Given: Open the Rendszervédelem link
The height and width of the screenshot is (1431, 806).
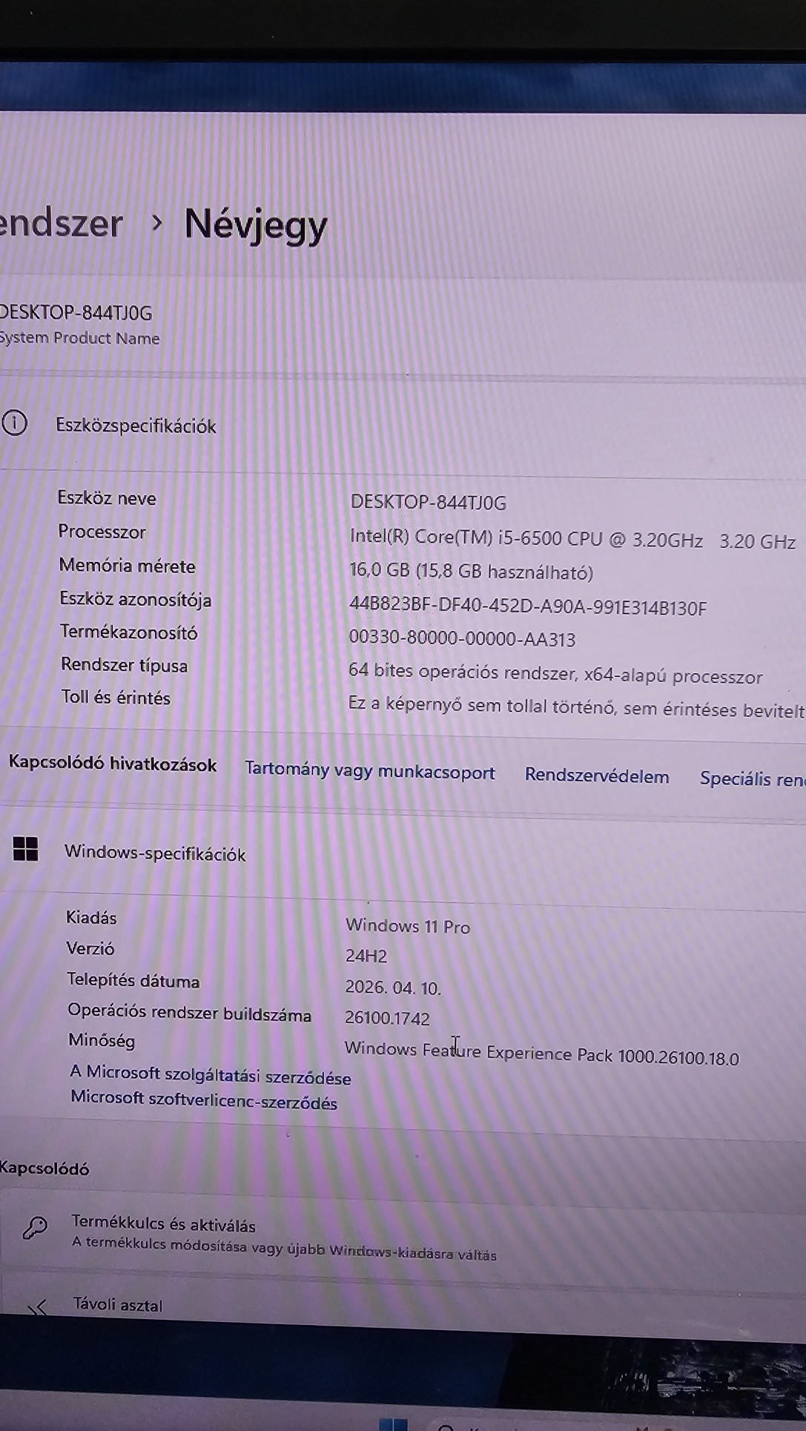Looking at the screenshot, I should click(597, 776).
